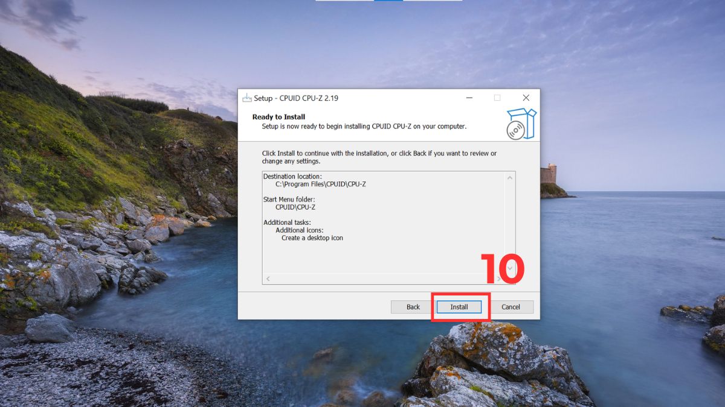Click the 'Setup - CPUID CPU-Z 2.19' title

(x=296, y=98)
